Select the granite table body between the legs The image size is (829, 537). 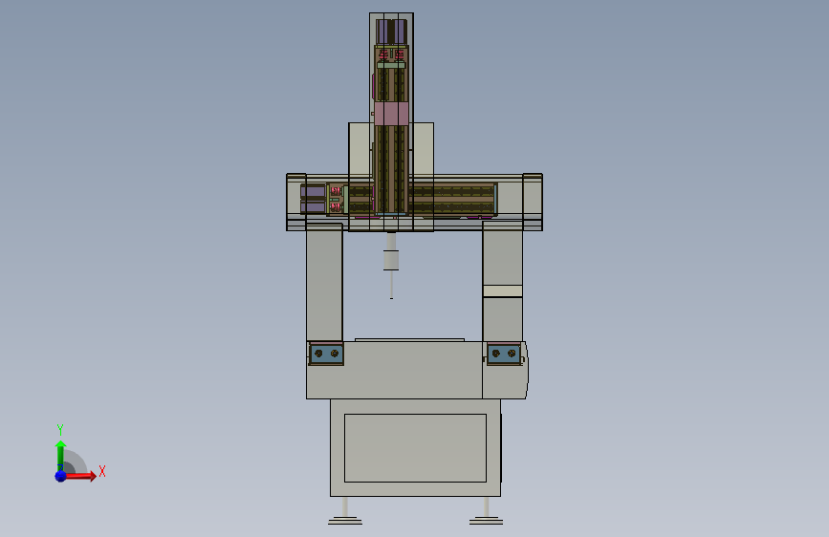click(x=394, y=370)
